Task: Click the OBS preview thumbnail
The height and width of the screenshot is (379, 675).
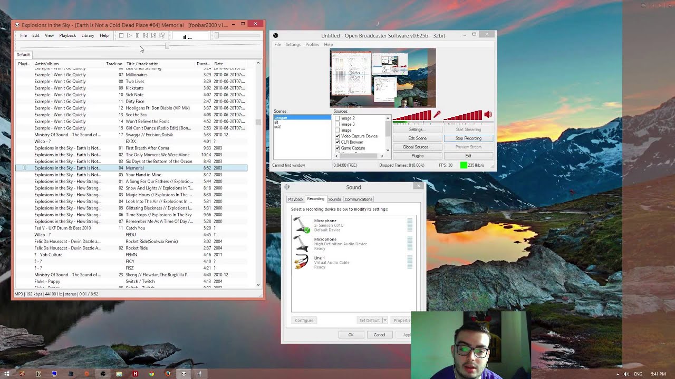Action: tap(383, 78)
